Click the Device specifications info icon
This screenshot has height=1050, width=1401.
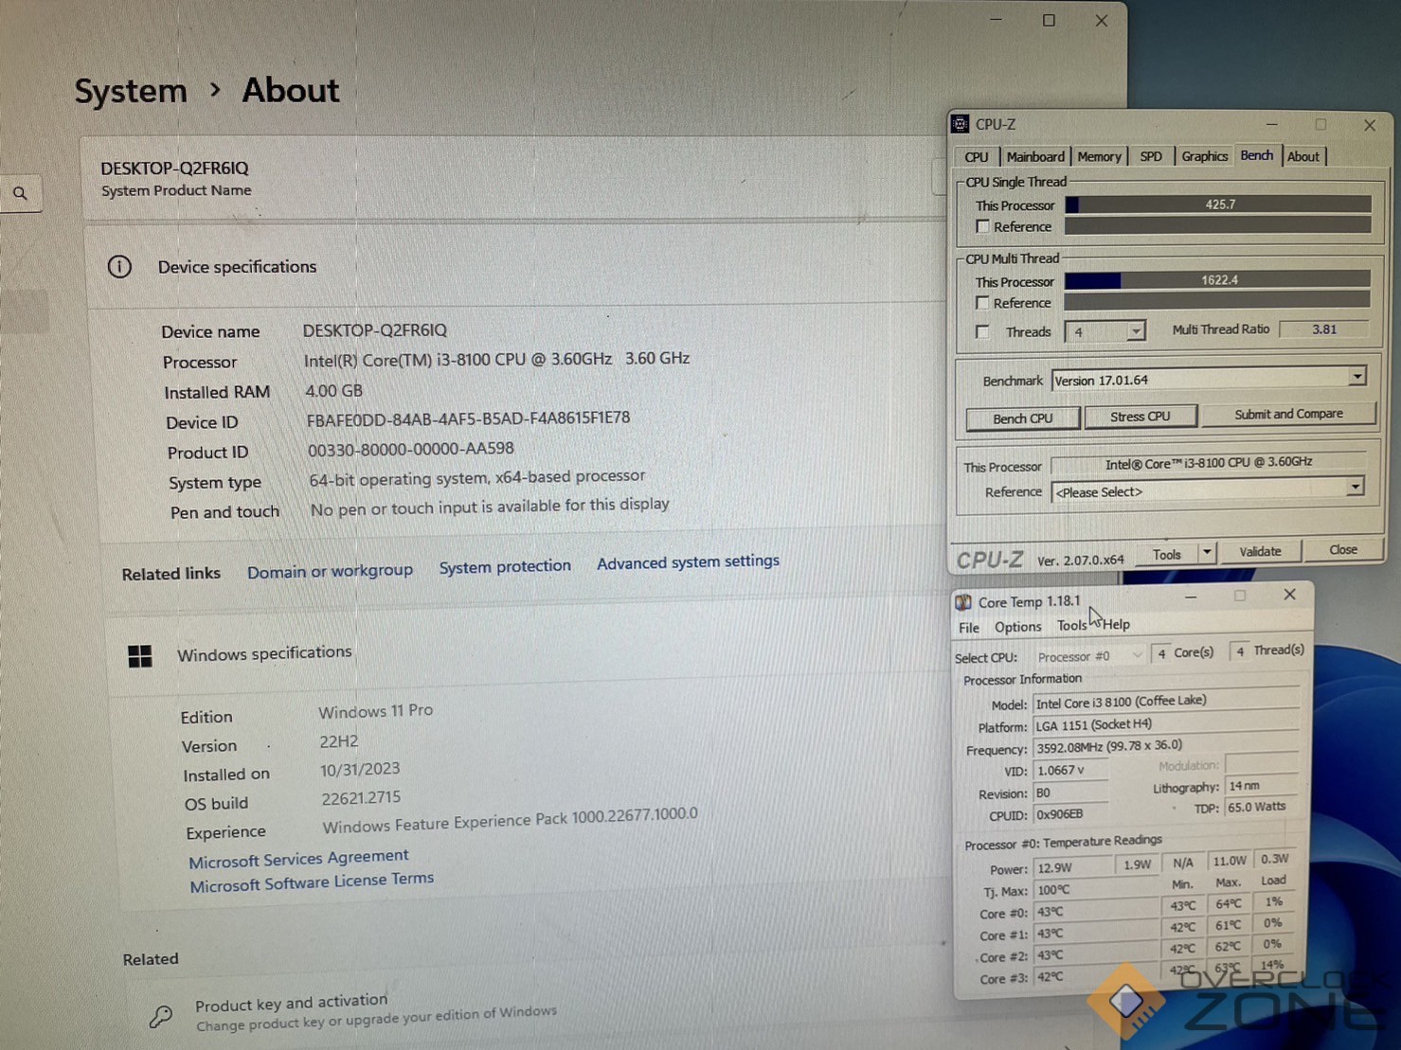pyautogui.click(x=119, y=266)
